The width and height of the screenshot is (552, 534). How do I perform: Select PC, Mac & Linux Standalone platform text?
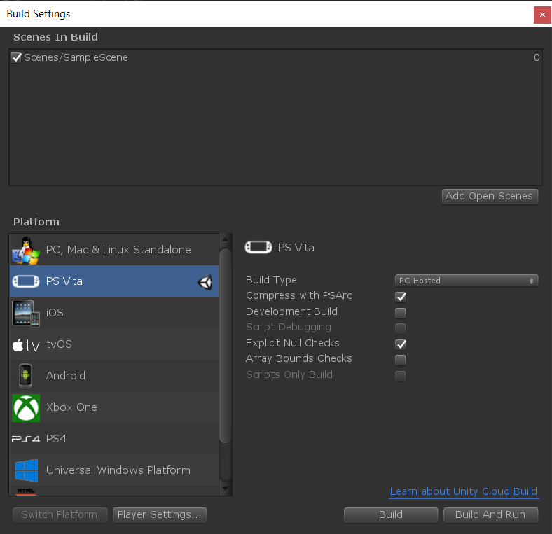[118, 250]
